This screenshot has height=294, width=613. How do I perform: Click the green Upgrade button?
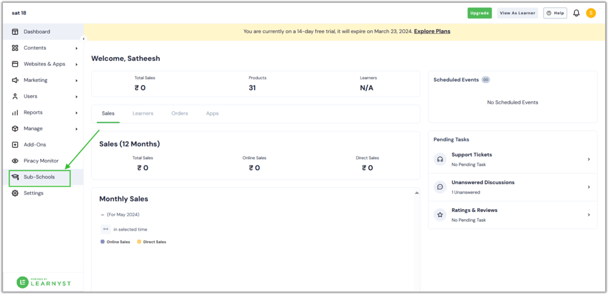[479, 13]
